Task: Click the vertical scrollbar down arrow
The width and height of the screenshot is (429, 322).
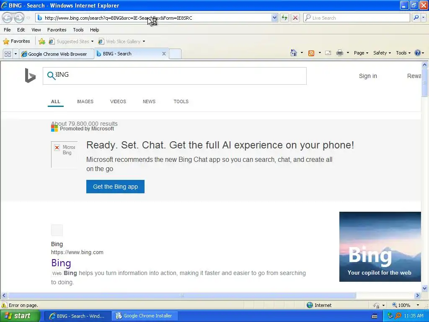Action: [x=425, y=288]
